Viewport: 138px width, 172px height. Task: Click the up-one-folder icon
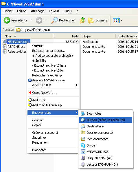82,20
